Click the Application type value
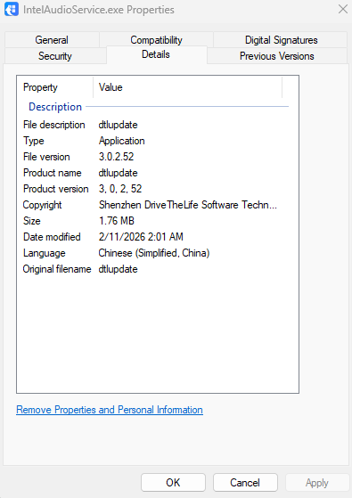Image resolution: width=352 pixels, height=498 pixels. (122, 141)
